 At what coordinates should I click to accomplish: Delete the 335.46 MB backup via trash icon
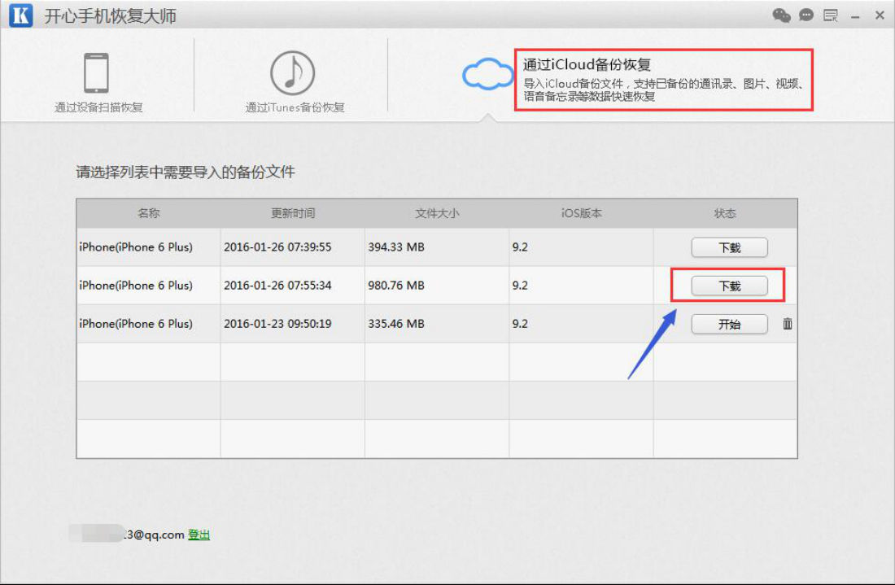787,324
